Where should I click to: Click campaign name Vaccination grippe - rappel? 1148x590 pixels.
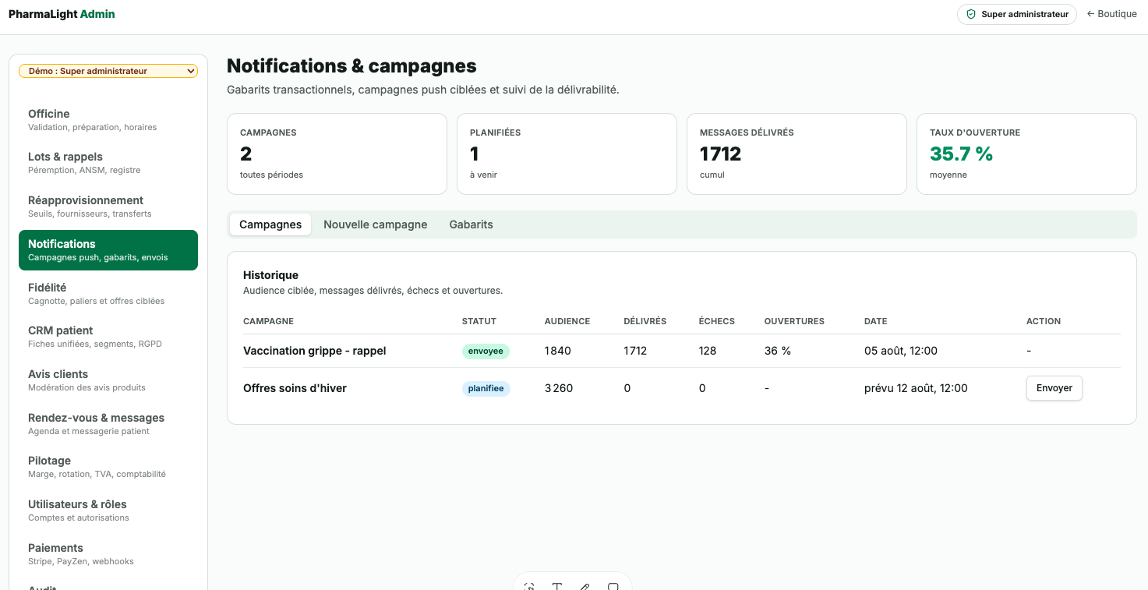pyautogui.click(x=314, y=351)
